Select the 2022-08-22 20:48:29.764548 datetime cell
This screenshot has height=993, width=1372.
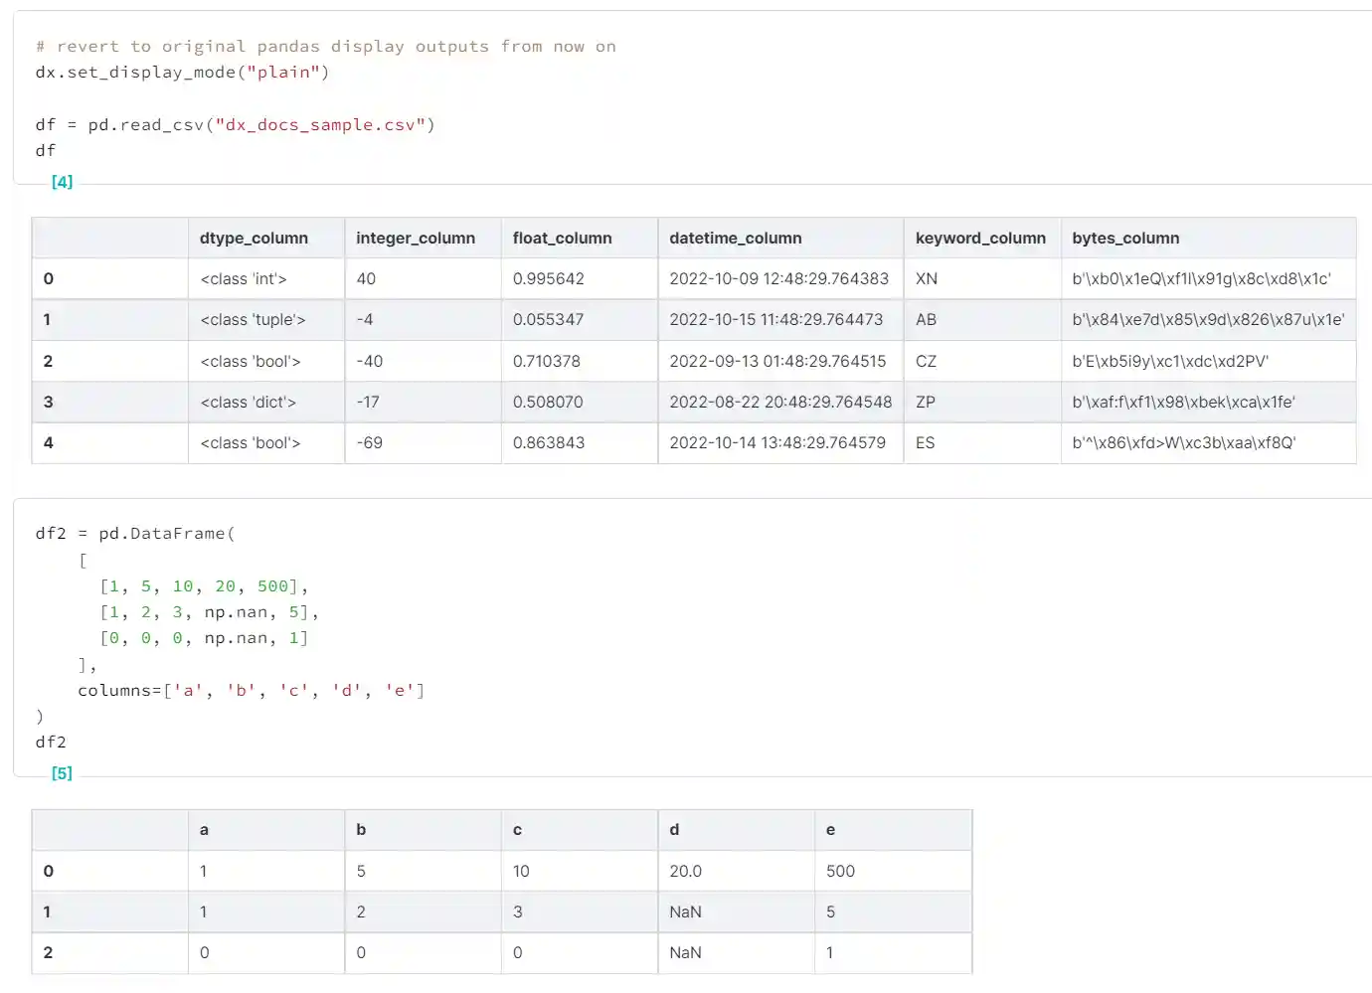[780, 403]
